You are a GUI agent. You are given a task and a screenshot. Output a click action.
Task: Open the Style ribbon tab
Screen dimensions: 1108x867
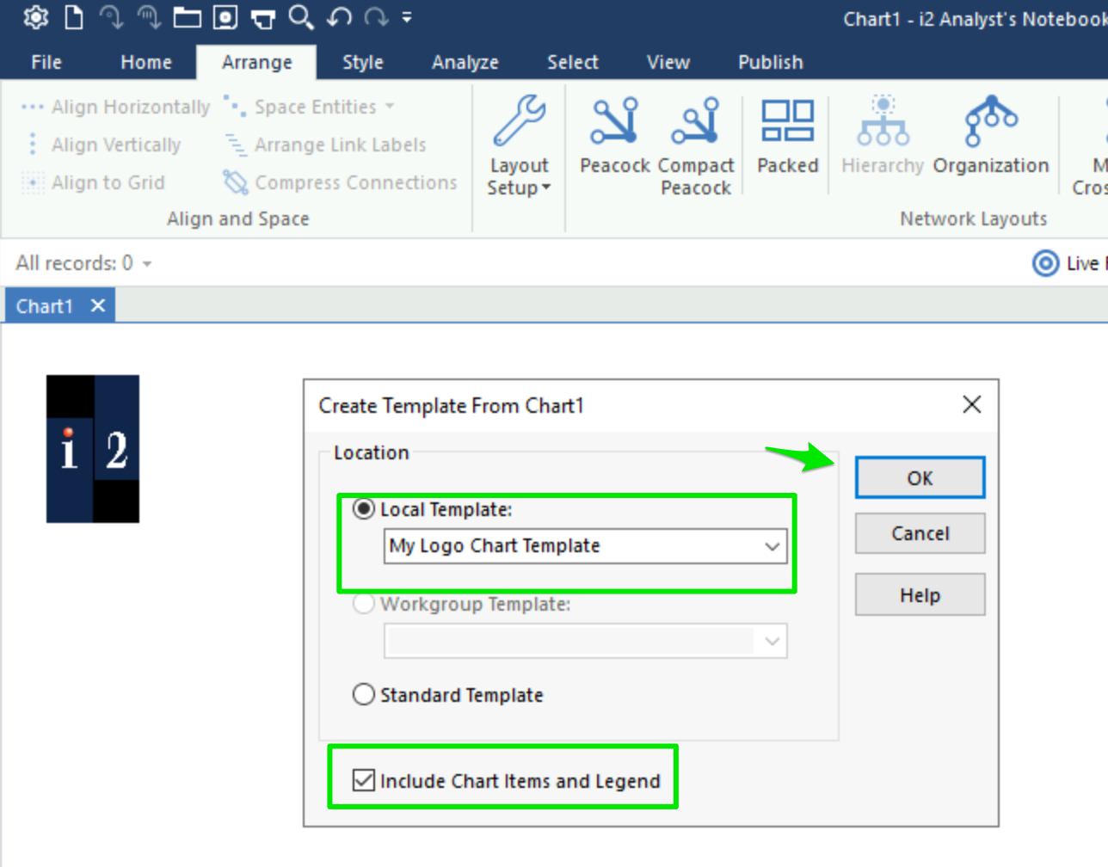(x=362, y=62)
